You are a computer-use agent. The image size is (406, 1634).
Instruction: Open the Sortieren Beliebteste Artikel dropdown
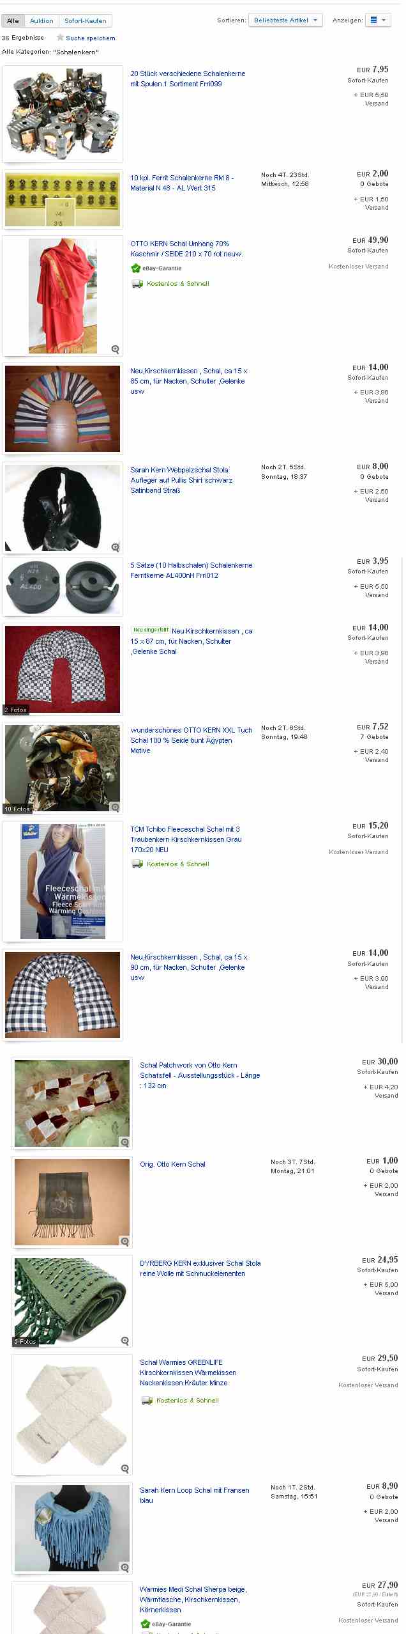tap(285, 20)
